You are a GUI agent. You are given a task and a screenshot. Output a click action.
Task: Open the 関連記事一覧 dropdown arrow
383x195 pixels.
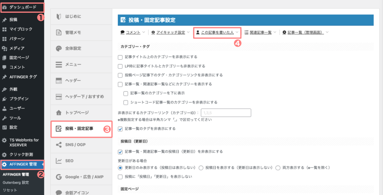point(275,32)
